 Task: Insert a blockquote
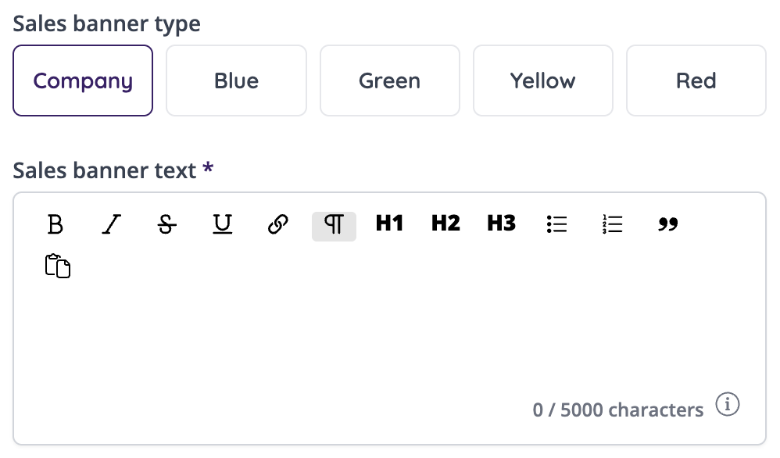pos(668,225)
